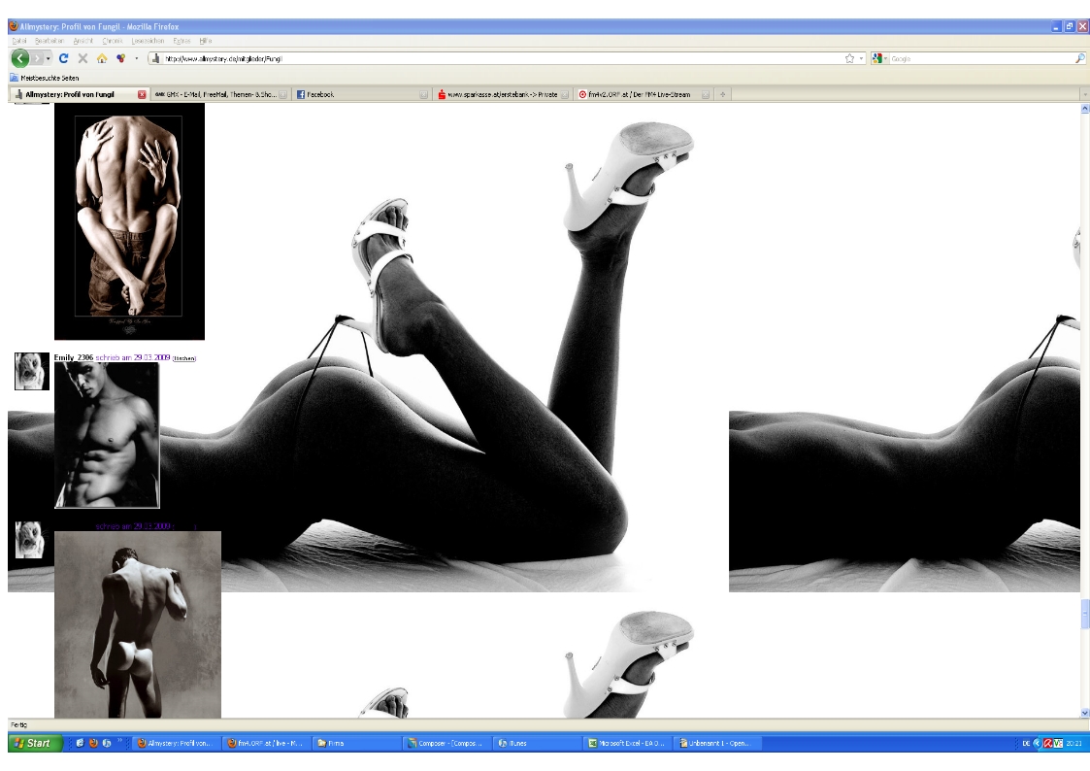Screen dimensions: 1090x771
Task: Switch to the GMX E-Mail tab
Action: pyautogui.click(x=220, y=94)
